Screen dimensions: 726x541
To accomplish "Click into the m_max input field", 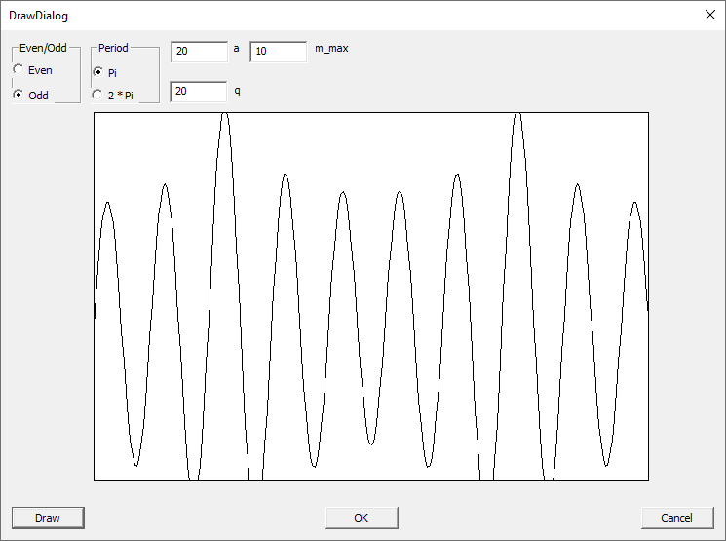I will tap(278, 51).
